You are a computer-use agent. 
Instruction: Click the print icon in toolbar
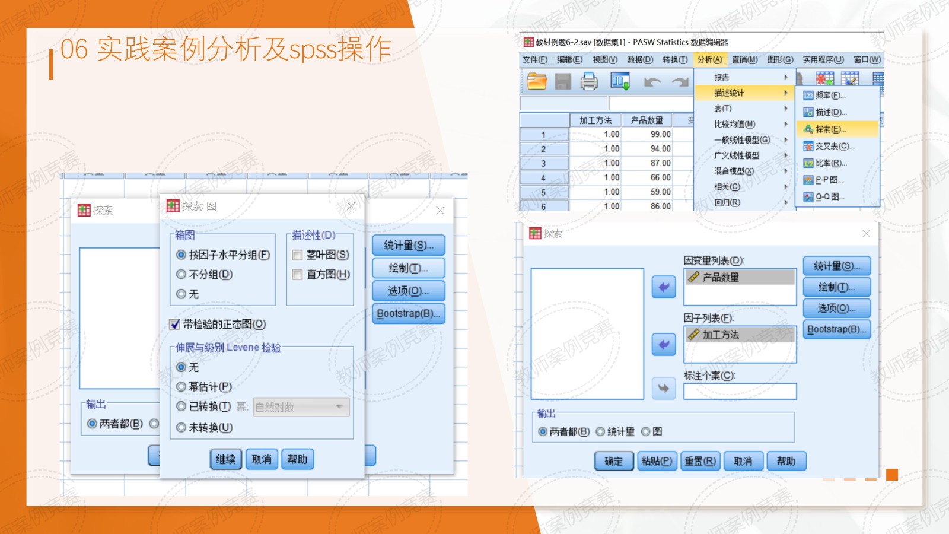[x=589, y=81]
